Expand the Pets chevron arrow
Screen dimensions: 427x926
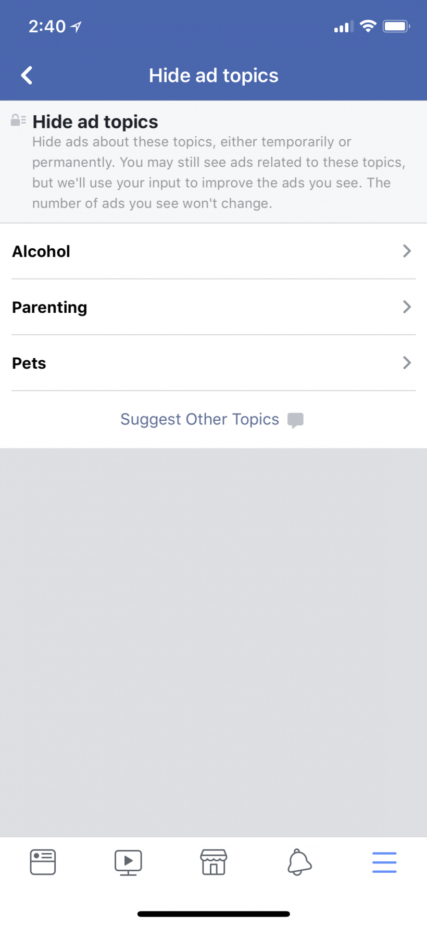[x=407, y=363]
